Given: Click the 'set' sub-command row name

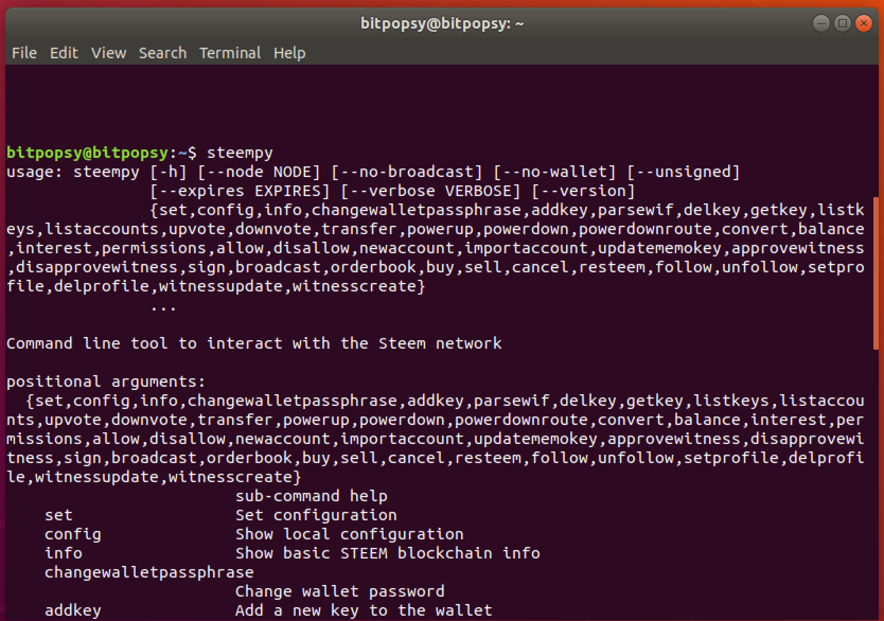Looking at the screenshot, I should click(x=58, y=515).
